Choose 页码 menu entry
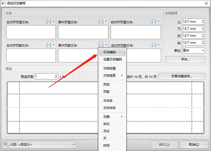Screen dimensions: 211x151 112,84
